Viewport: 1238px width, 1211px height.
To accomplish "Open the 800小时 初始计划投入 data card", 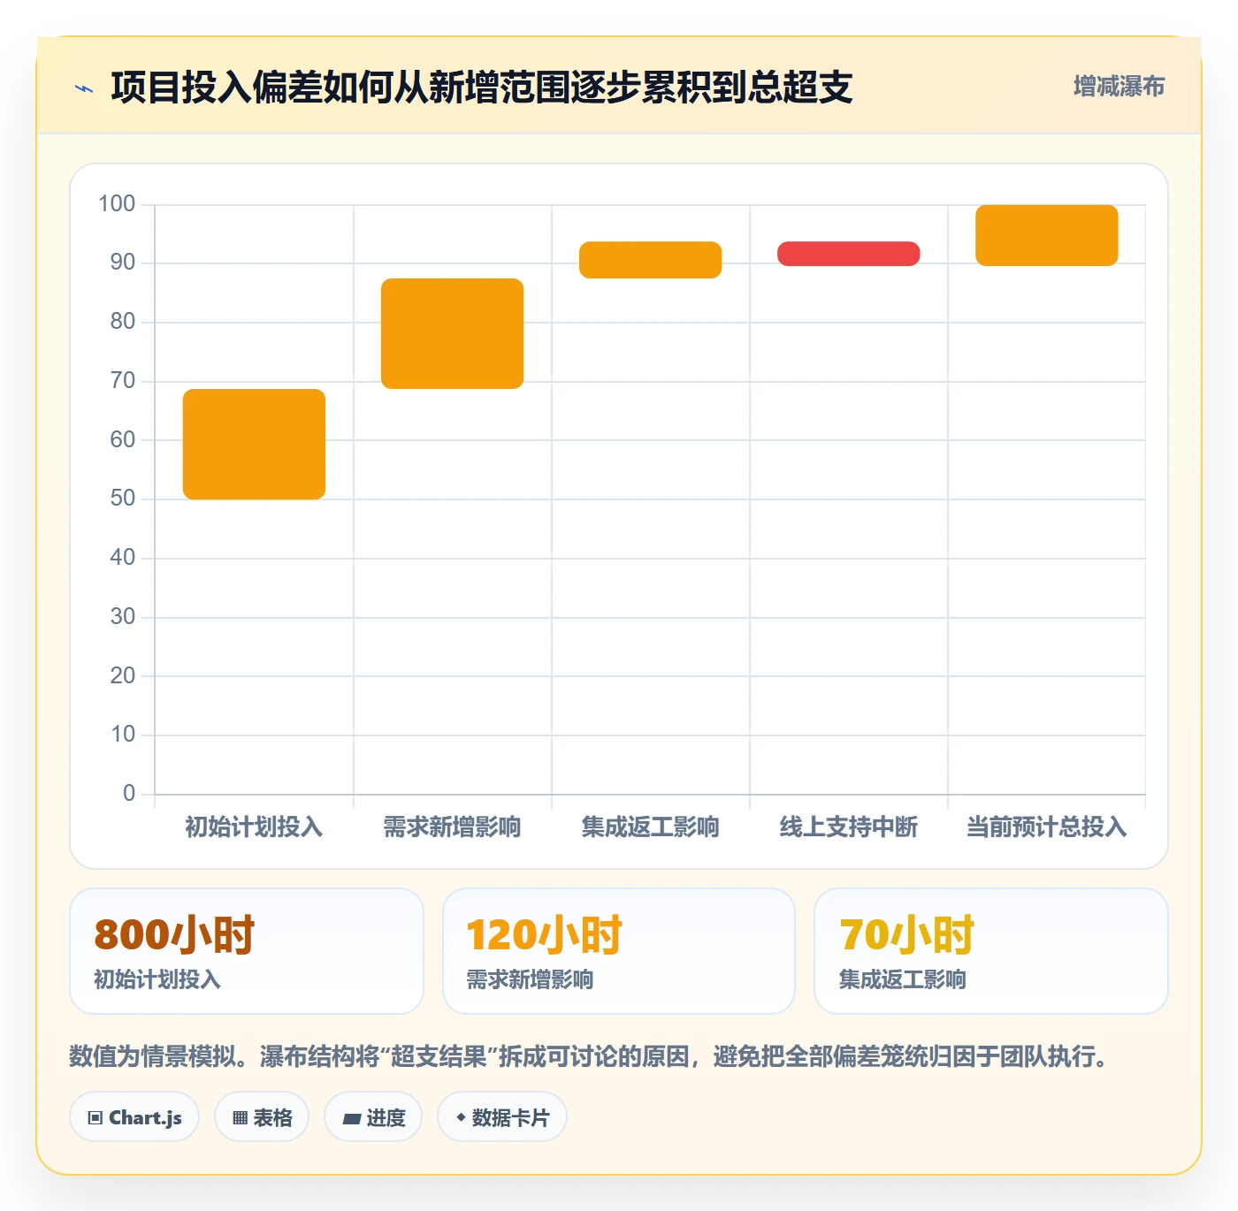I will (247, 951).
